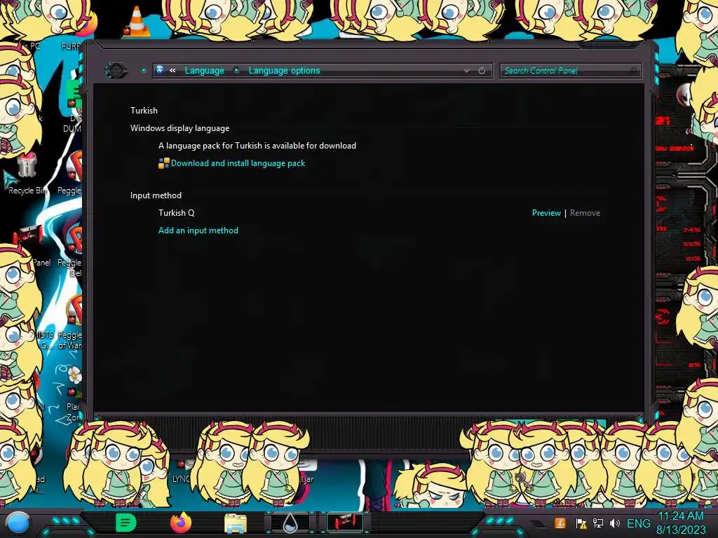This screenshot has height=538, width=718.
Task: Click the Control Panel icon in address bar
Action: (x=161, y=69)
